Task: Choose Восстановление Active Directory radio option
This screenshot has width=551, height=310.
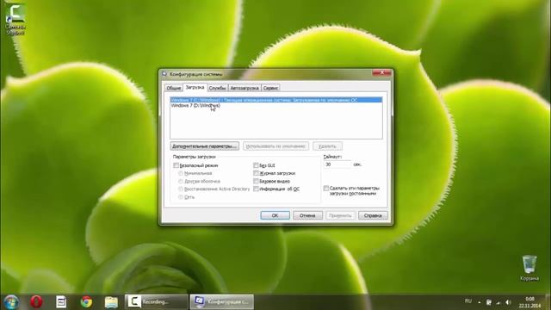Action: pyautogui.click(x=181, y=189)
